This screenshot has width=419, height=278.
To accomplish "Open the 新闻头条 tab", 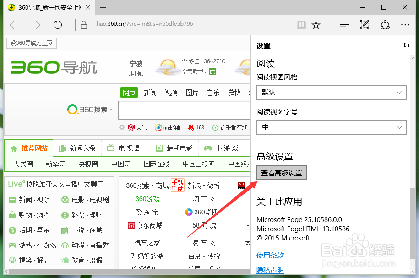I will tap(77, 148).
